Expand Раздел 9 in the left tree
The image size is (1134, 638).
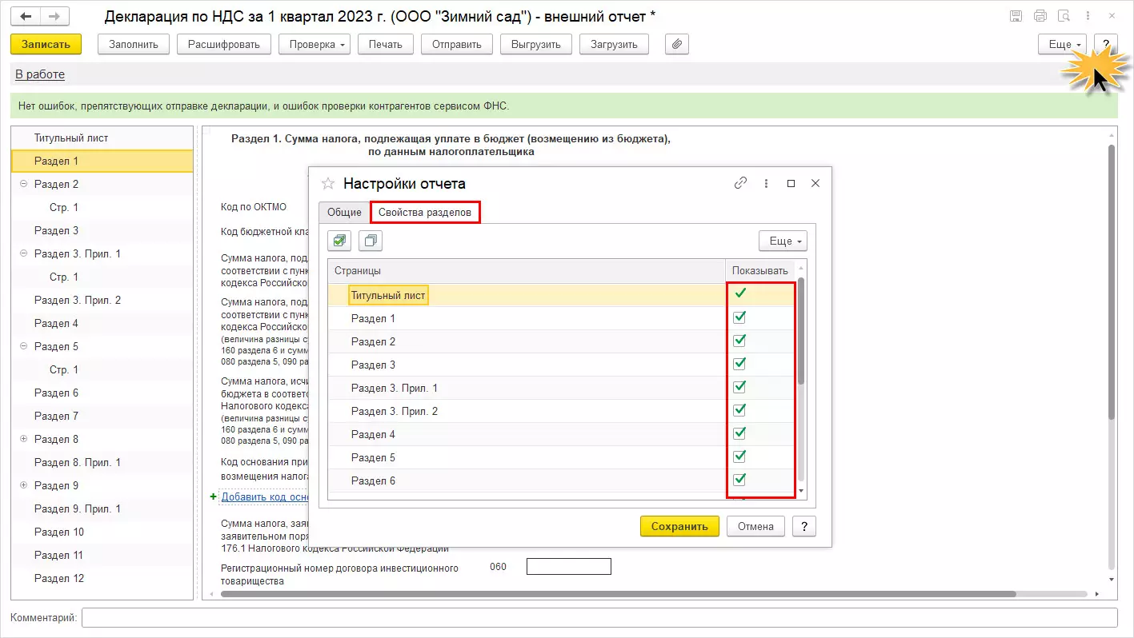click(x=23, y=485)
